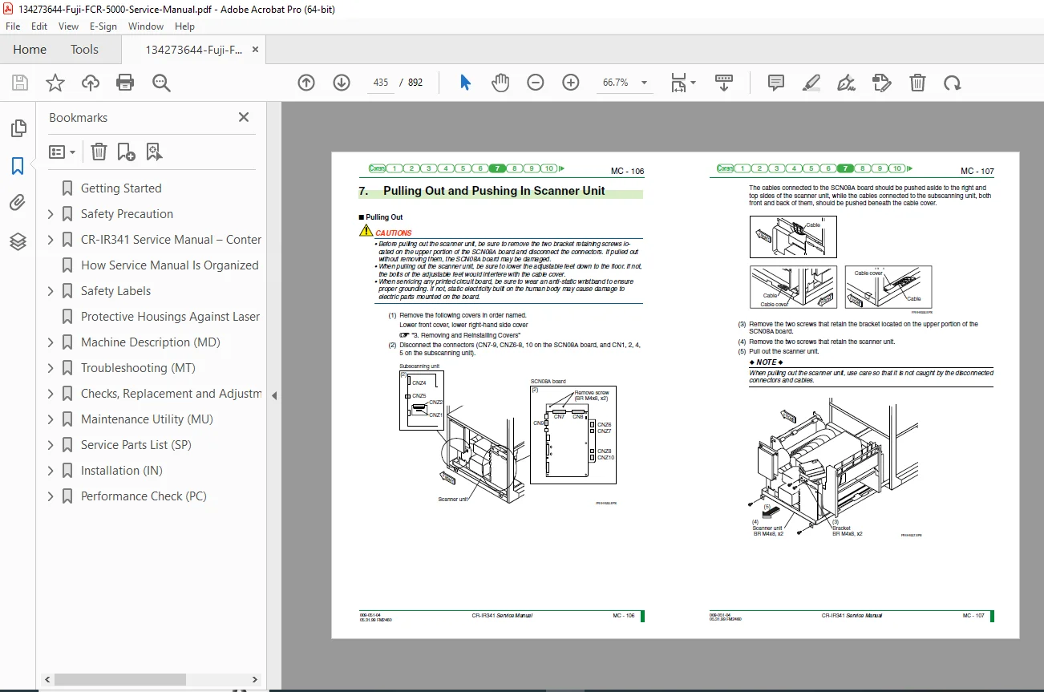The width and height of the screenshot is (1044, 692).
Task: Open the Installation (IN) bookmark text
Action: (122, 471)
